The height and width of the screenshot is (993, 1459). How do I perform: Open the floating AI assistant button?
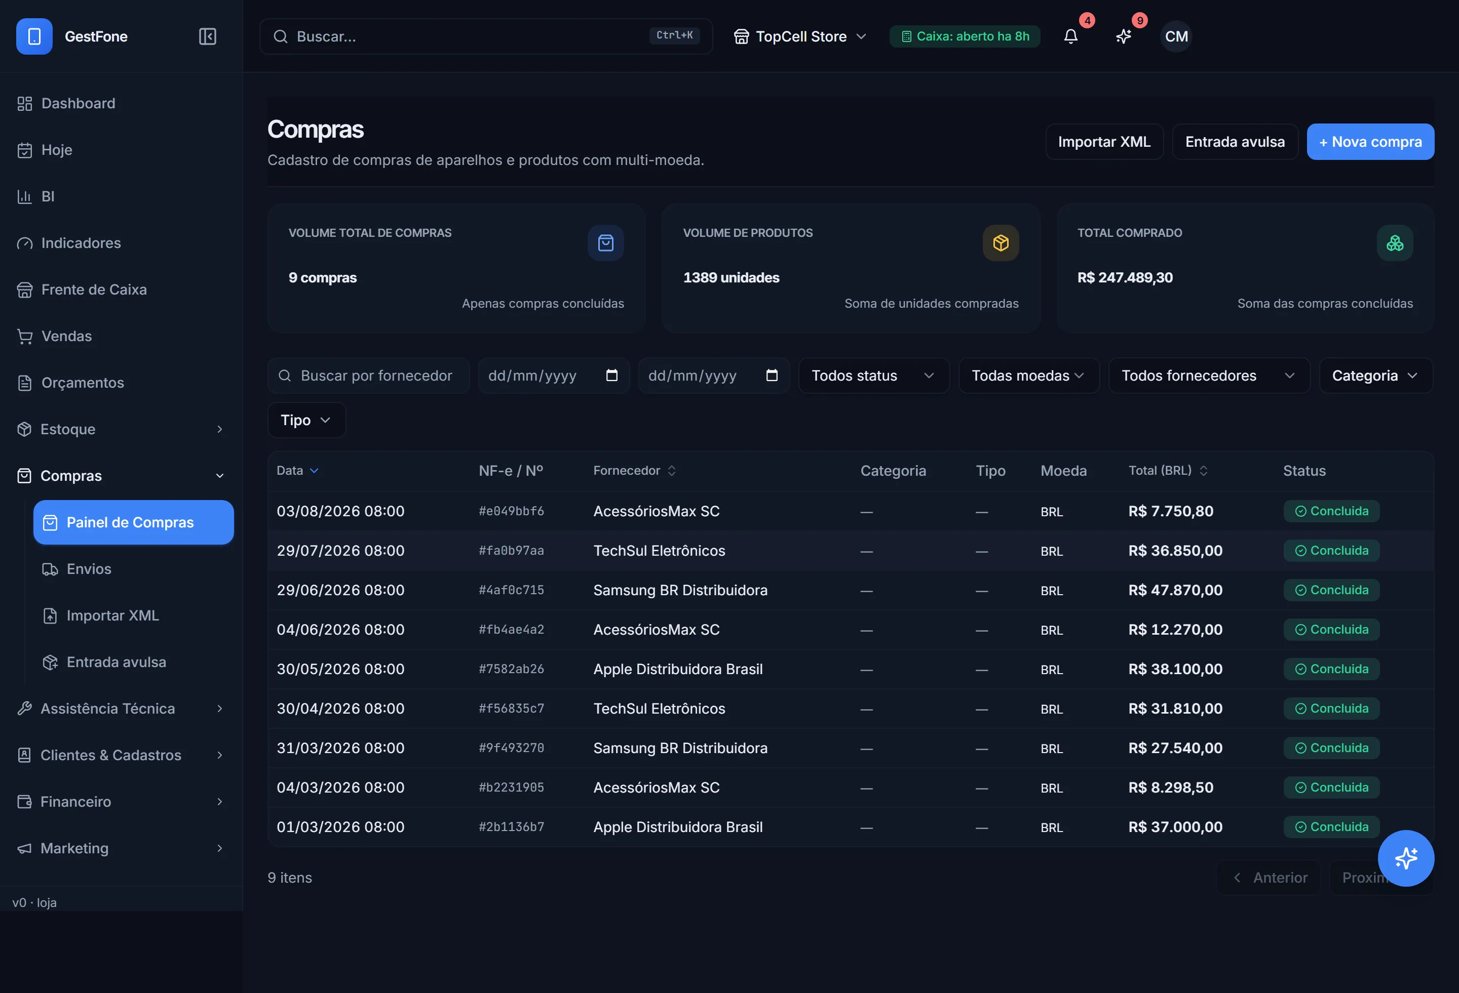point(1406,858)
